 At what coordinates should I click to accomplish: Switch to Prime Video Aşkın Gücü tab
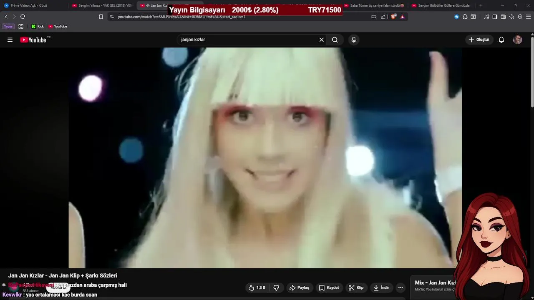pyautogui.click(x=34, y=5)
